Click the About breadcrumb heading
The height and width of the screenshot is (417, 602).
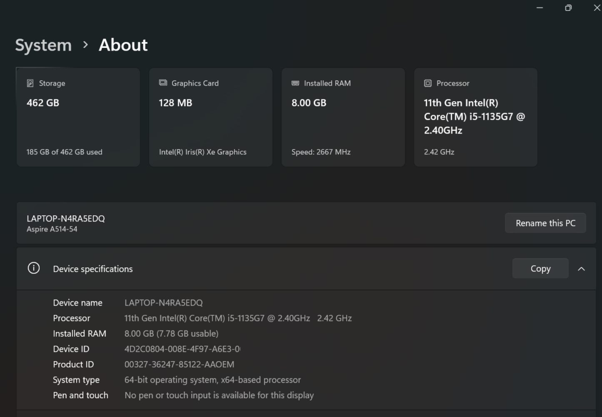123,45
